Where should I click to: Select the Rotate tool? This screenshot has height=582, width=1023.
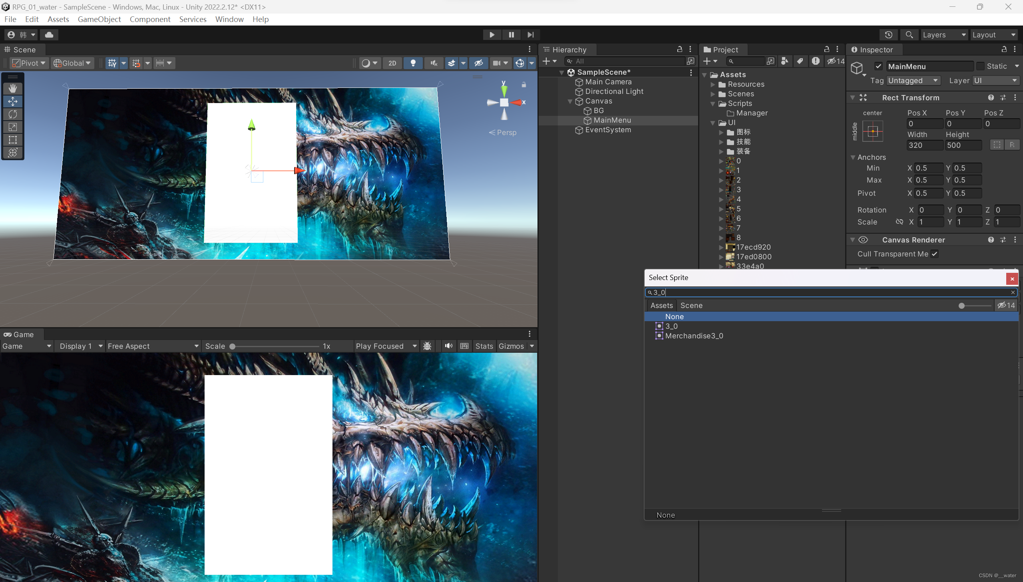coord(13,114)
